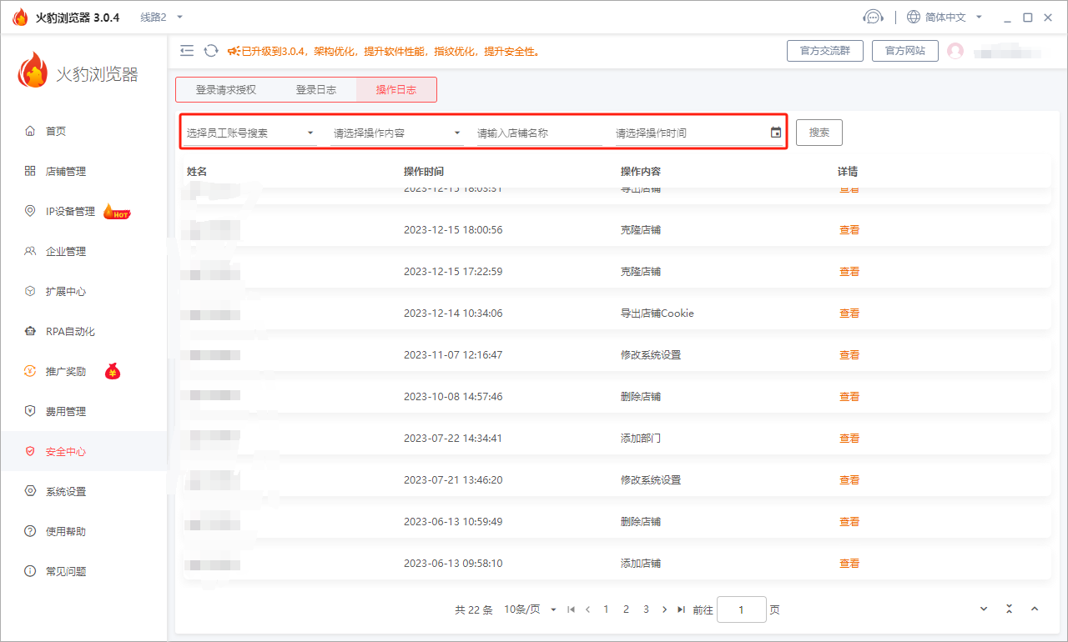
Task: View details of the 导出店铺Cookie log entry
Action: [849, 313]
